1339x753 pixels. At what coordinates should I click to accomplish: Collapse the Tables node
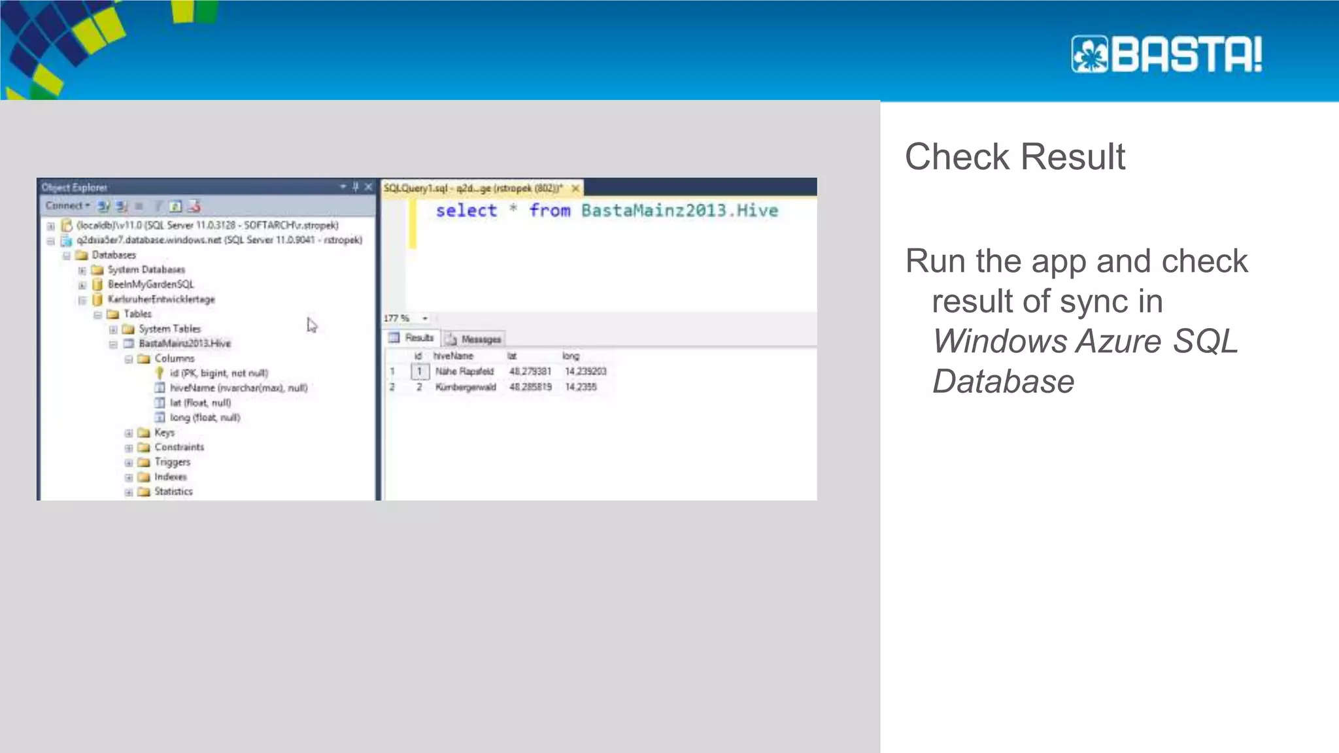coord(97,315)
